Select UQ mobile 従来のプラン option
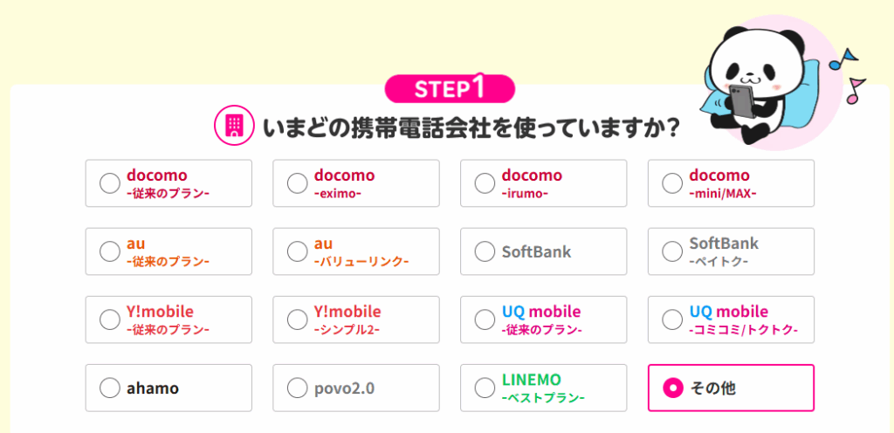This screenshot has width=894, height=433. [x=543, y=320]
